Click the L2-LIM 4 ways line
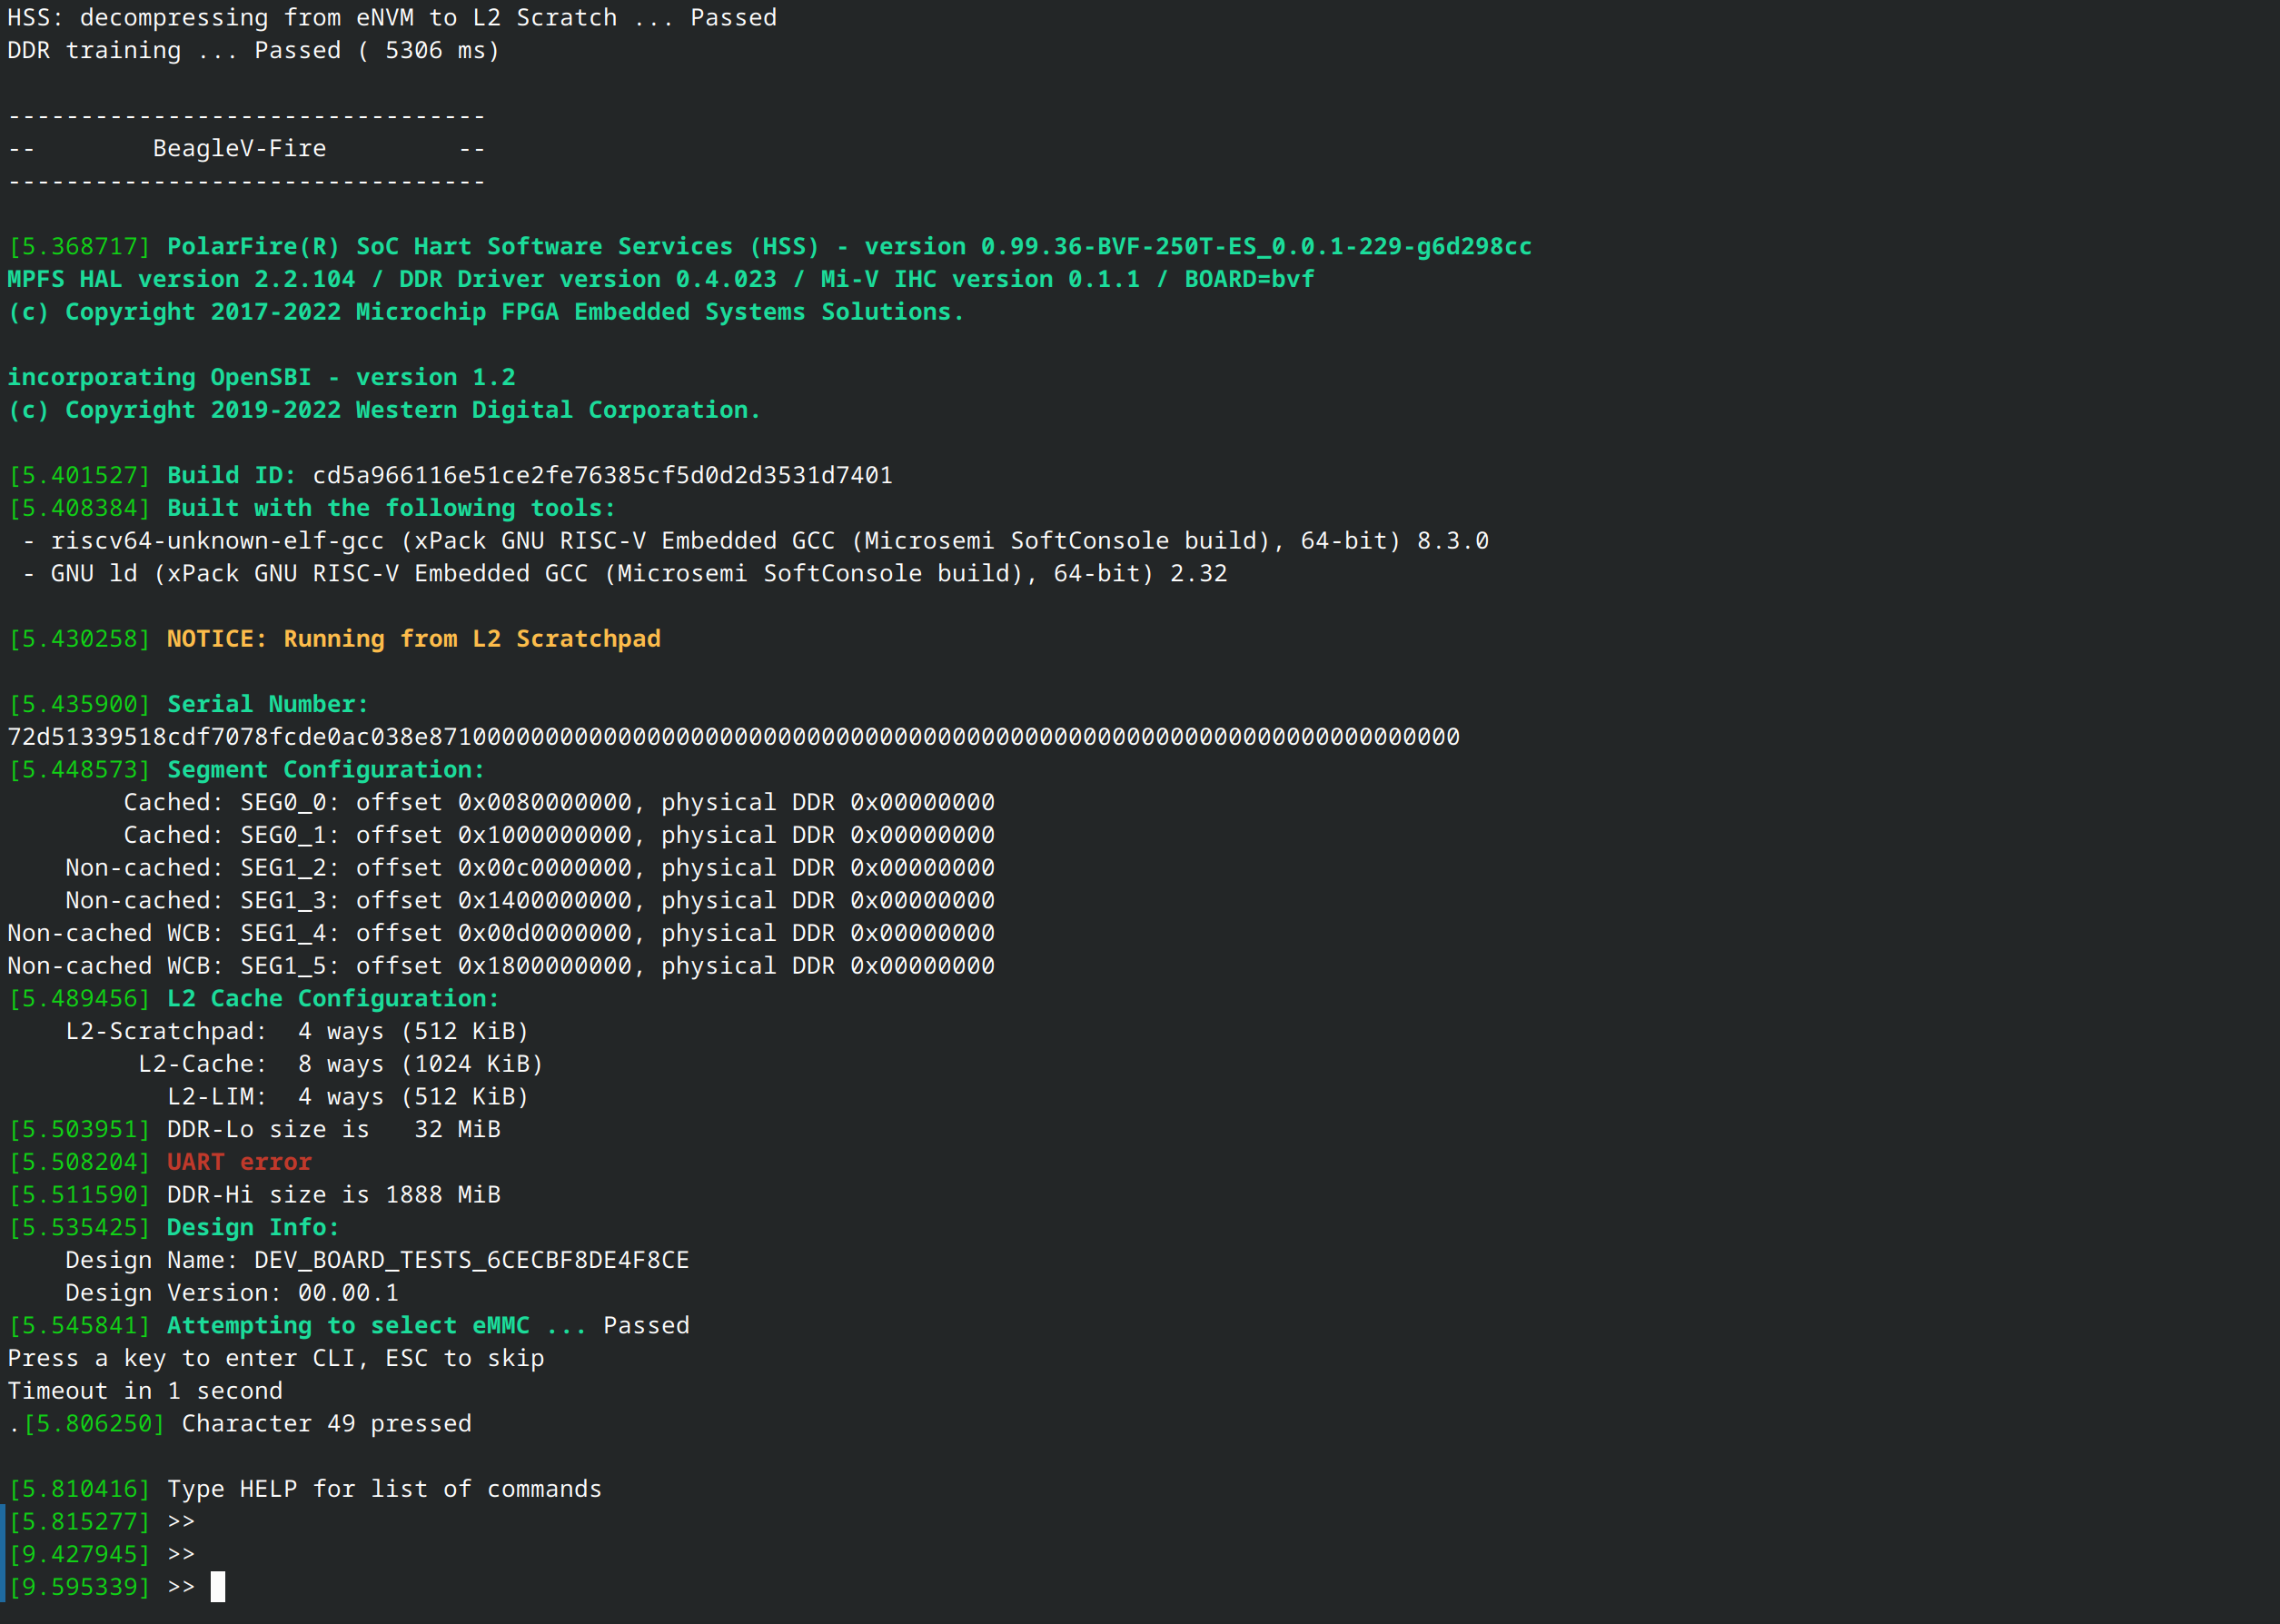2280x1624 pixels. [347, 1097]
